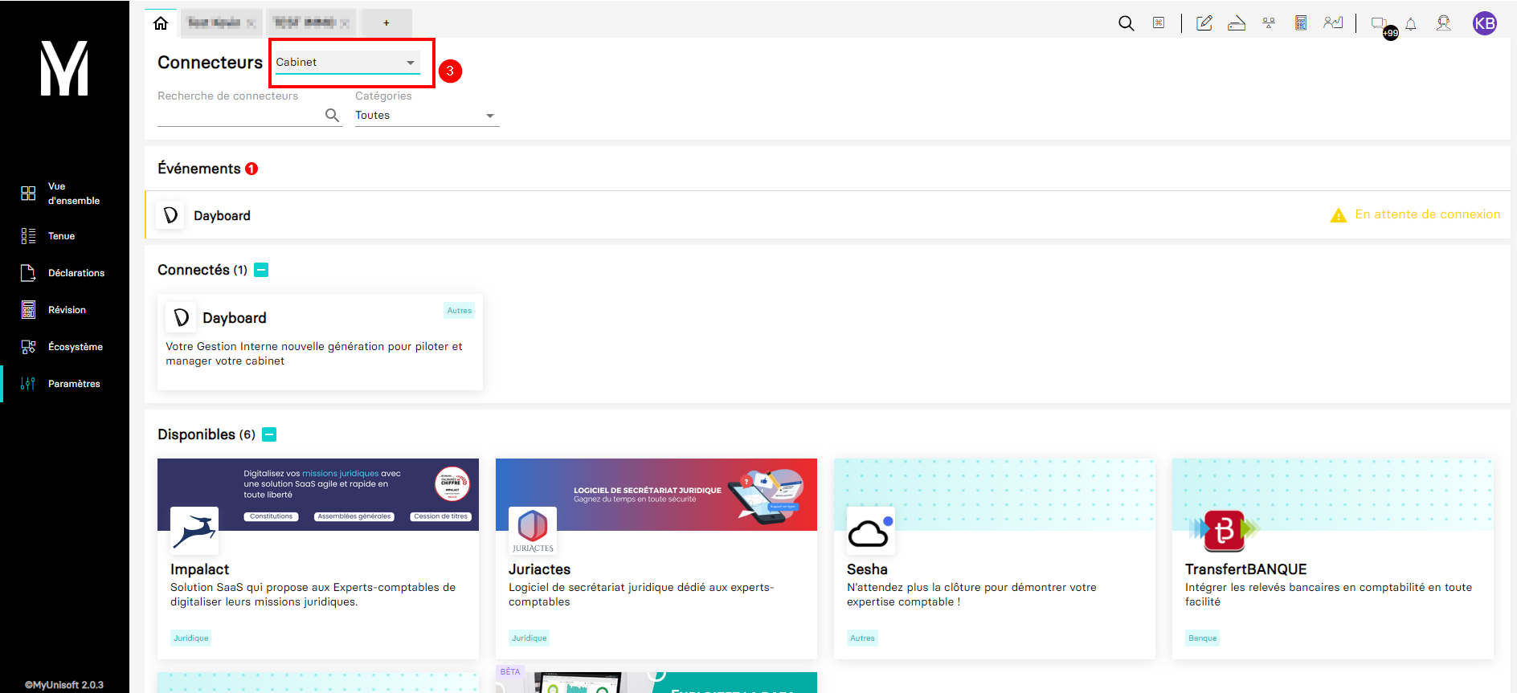This screenshot has width=1517, height=693.
Task: Click Banque tag on TransfertBANQUE card
Action: coord(1202,638)
